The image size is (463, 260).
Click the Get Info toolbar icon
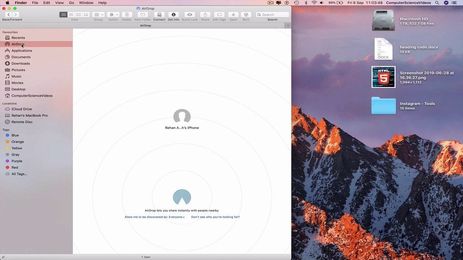point(173,14)
